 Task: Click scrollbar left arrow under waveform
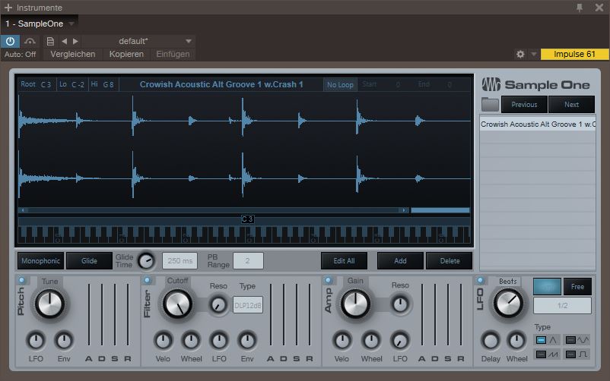click(23, 210)
